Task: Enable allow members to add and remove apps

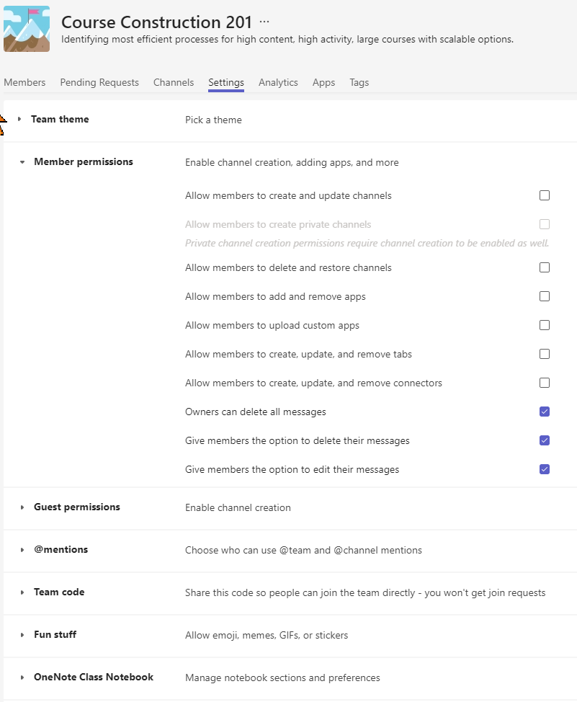Action: click(x=545, y=296)
